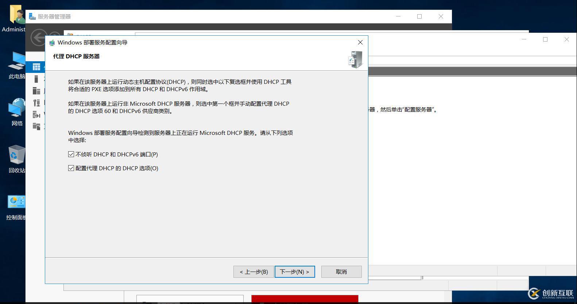Screen dimensions: 577x304
Task: Click the Windows 部署服务配置向导 title text
Action: (x=93, y=43)
